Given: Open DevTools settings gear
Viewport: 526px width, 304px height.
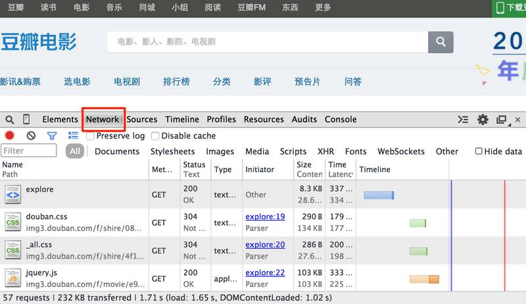Looking at the screenshot, I should 483,119.
